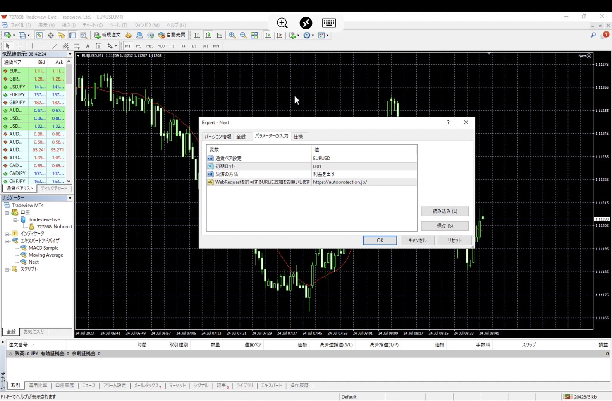
Task: Open the templates dropdown icon
Action: [323, 35]
